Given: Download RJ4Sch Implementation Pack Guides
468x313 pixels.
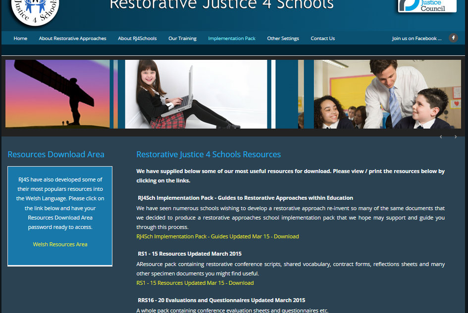Looking at the screenshot, I should coord(217,236).
